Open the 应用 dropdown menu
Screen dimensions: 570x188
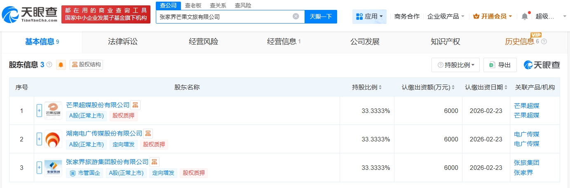[x=369, y=16]
